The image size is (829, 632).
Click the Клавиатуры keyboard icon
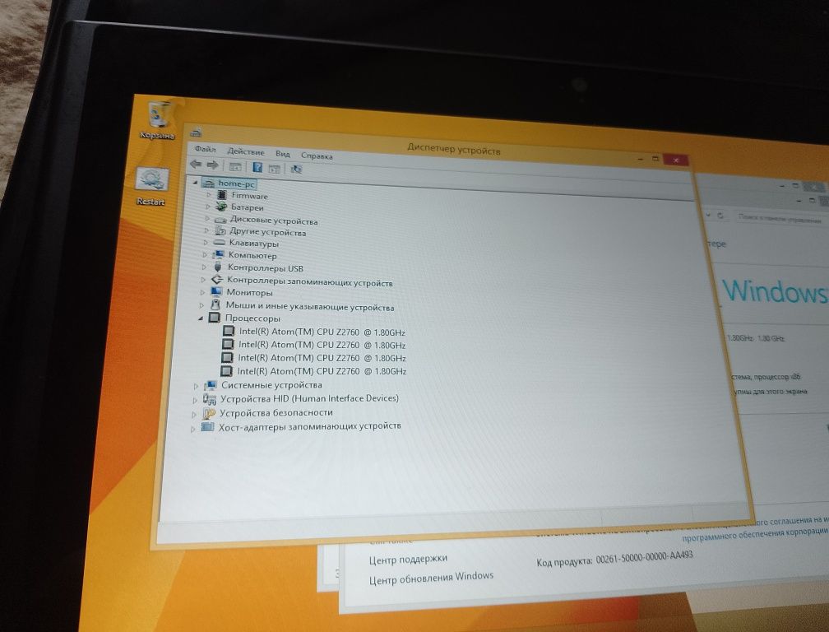(x=220, y=242)
